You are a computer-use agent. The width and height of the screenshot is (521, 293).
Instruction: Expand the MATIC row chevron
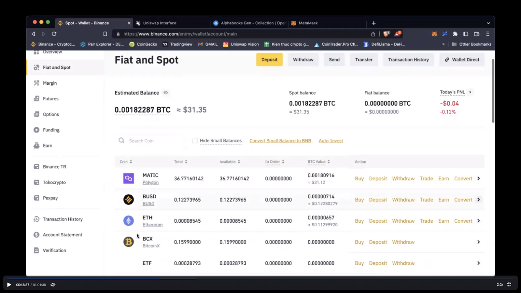tap(479, 178)
